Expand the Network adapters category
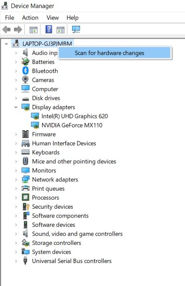The height and width of the screenshot is (286, 185). 16,180
